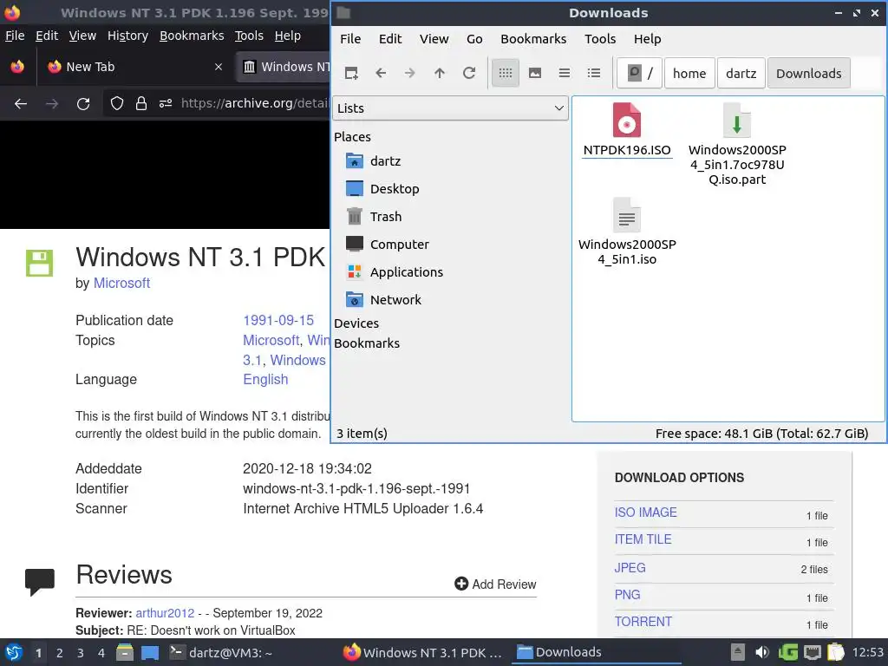The image size is (888, 666).
Task: Switch to detailed list view mode
Action: click(593, 73)
